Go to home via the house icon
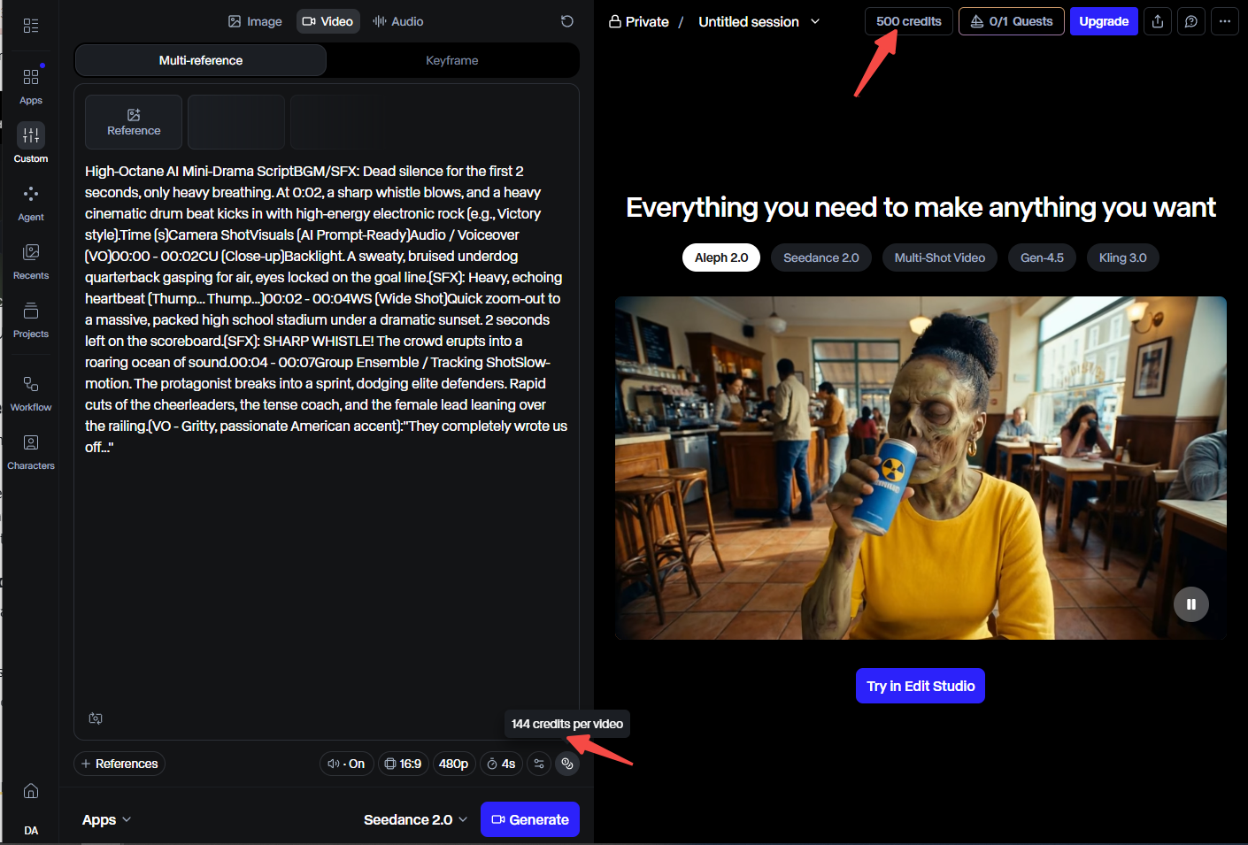 (x=31, y=790)
